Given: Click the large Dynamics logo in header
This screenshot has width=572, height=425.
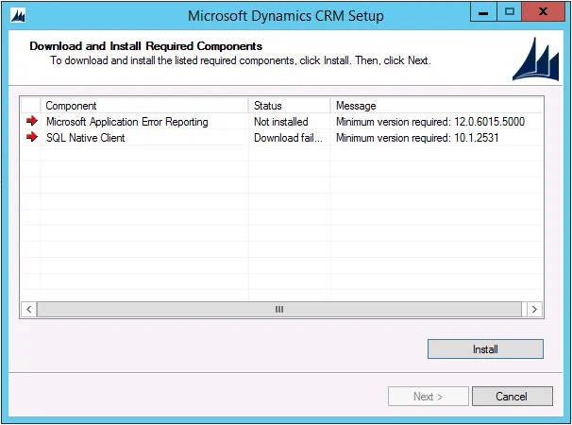Looking at the screenshot, I should pos(535,59).
